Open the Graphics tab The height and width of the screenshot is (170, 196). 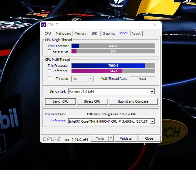109,33
